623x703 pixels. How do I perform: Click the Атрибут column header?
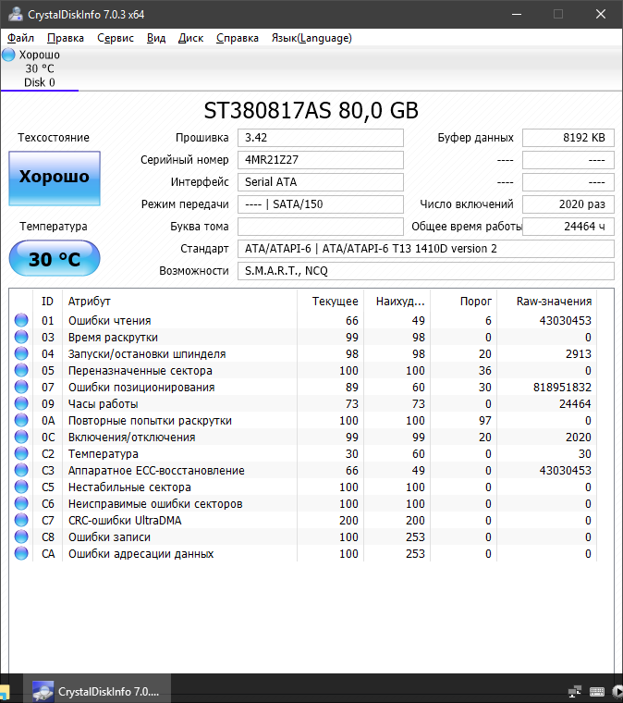[179, 302]
